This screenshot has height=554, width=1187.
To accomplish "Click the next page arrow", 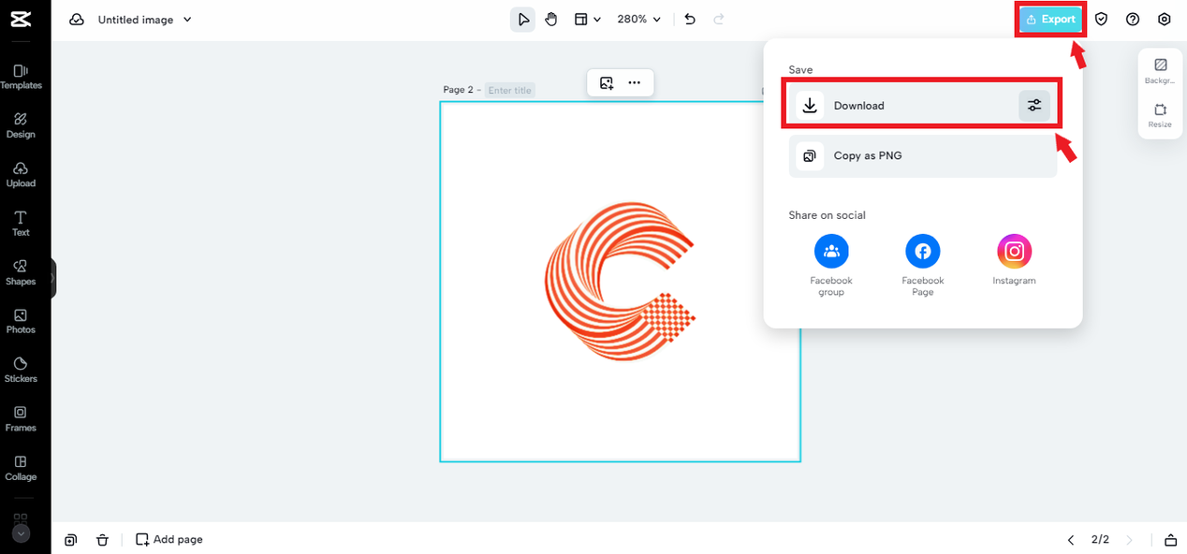I will 1129,540.
